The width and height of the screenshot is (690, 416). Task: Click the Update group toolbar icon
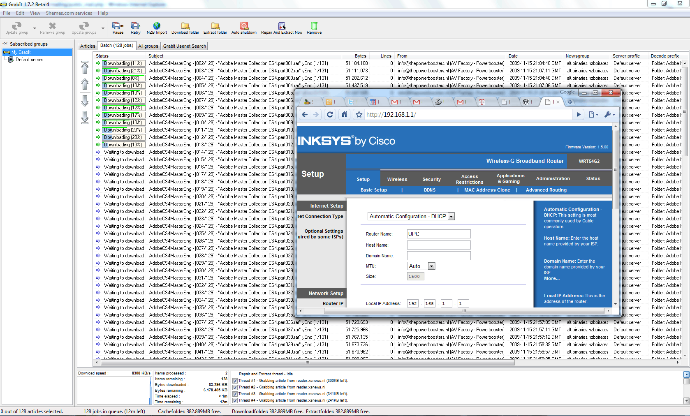click(x=17, y=26)
